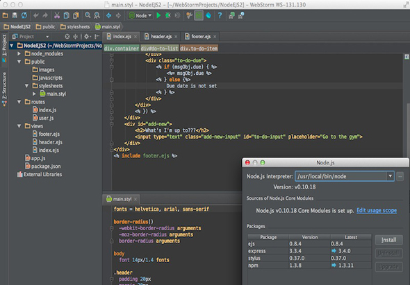Select the express package row

(x=309, y=251)
